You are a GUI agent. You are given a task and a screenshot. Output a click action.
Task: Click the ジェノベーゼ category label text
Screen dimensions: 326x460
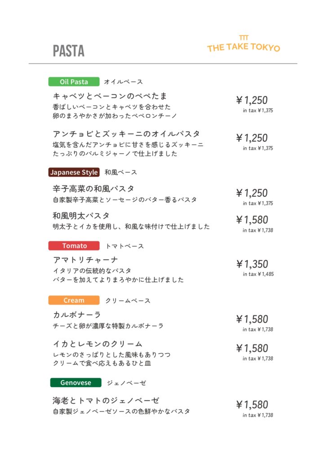126,383
